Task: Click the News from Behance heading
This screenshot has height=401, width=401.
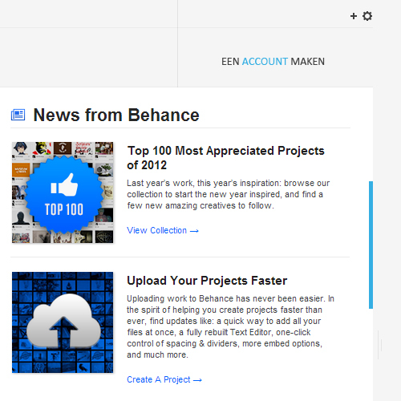Action: [x=116, y=115]
